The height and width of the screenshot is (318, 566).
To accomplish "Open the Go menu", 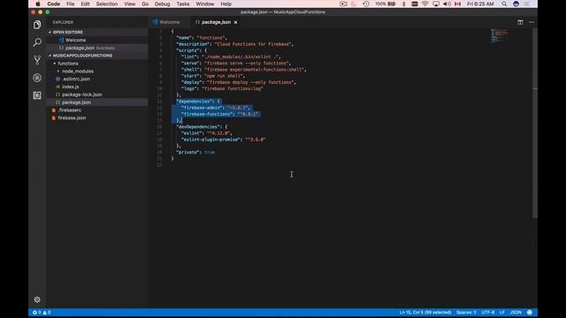I will click(x=145, y=4).
